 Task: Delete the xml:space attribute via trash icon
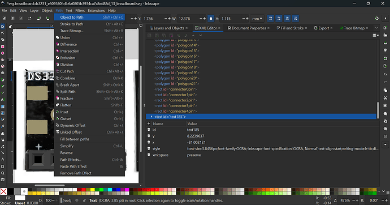149,155
